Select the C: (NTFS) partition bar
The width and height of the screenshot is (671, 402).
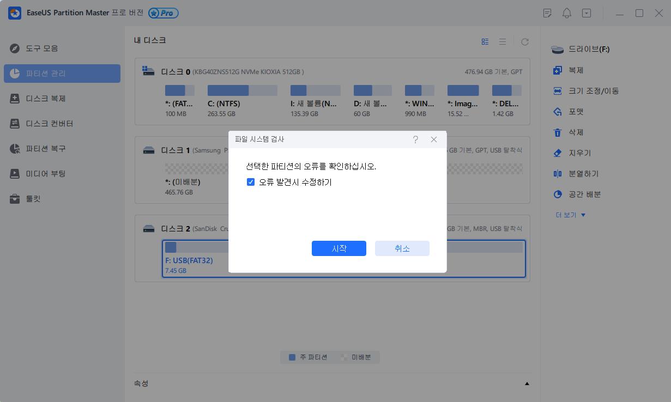click(x=242, y=90)
